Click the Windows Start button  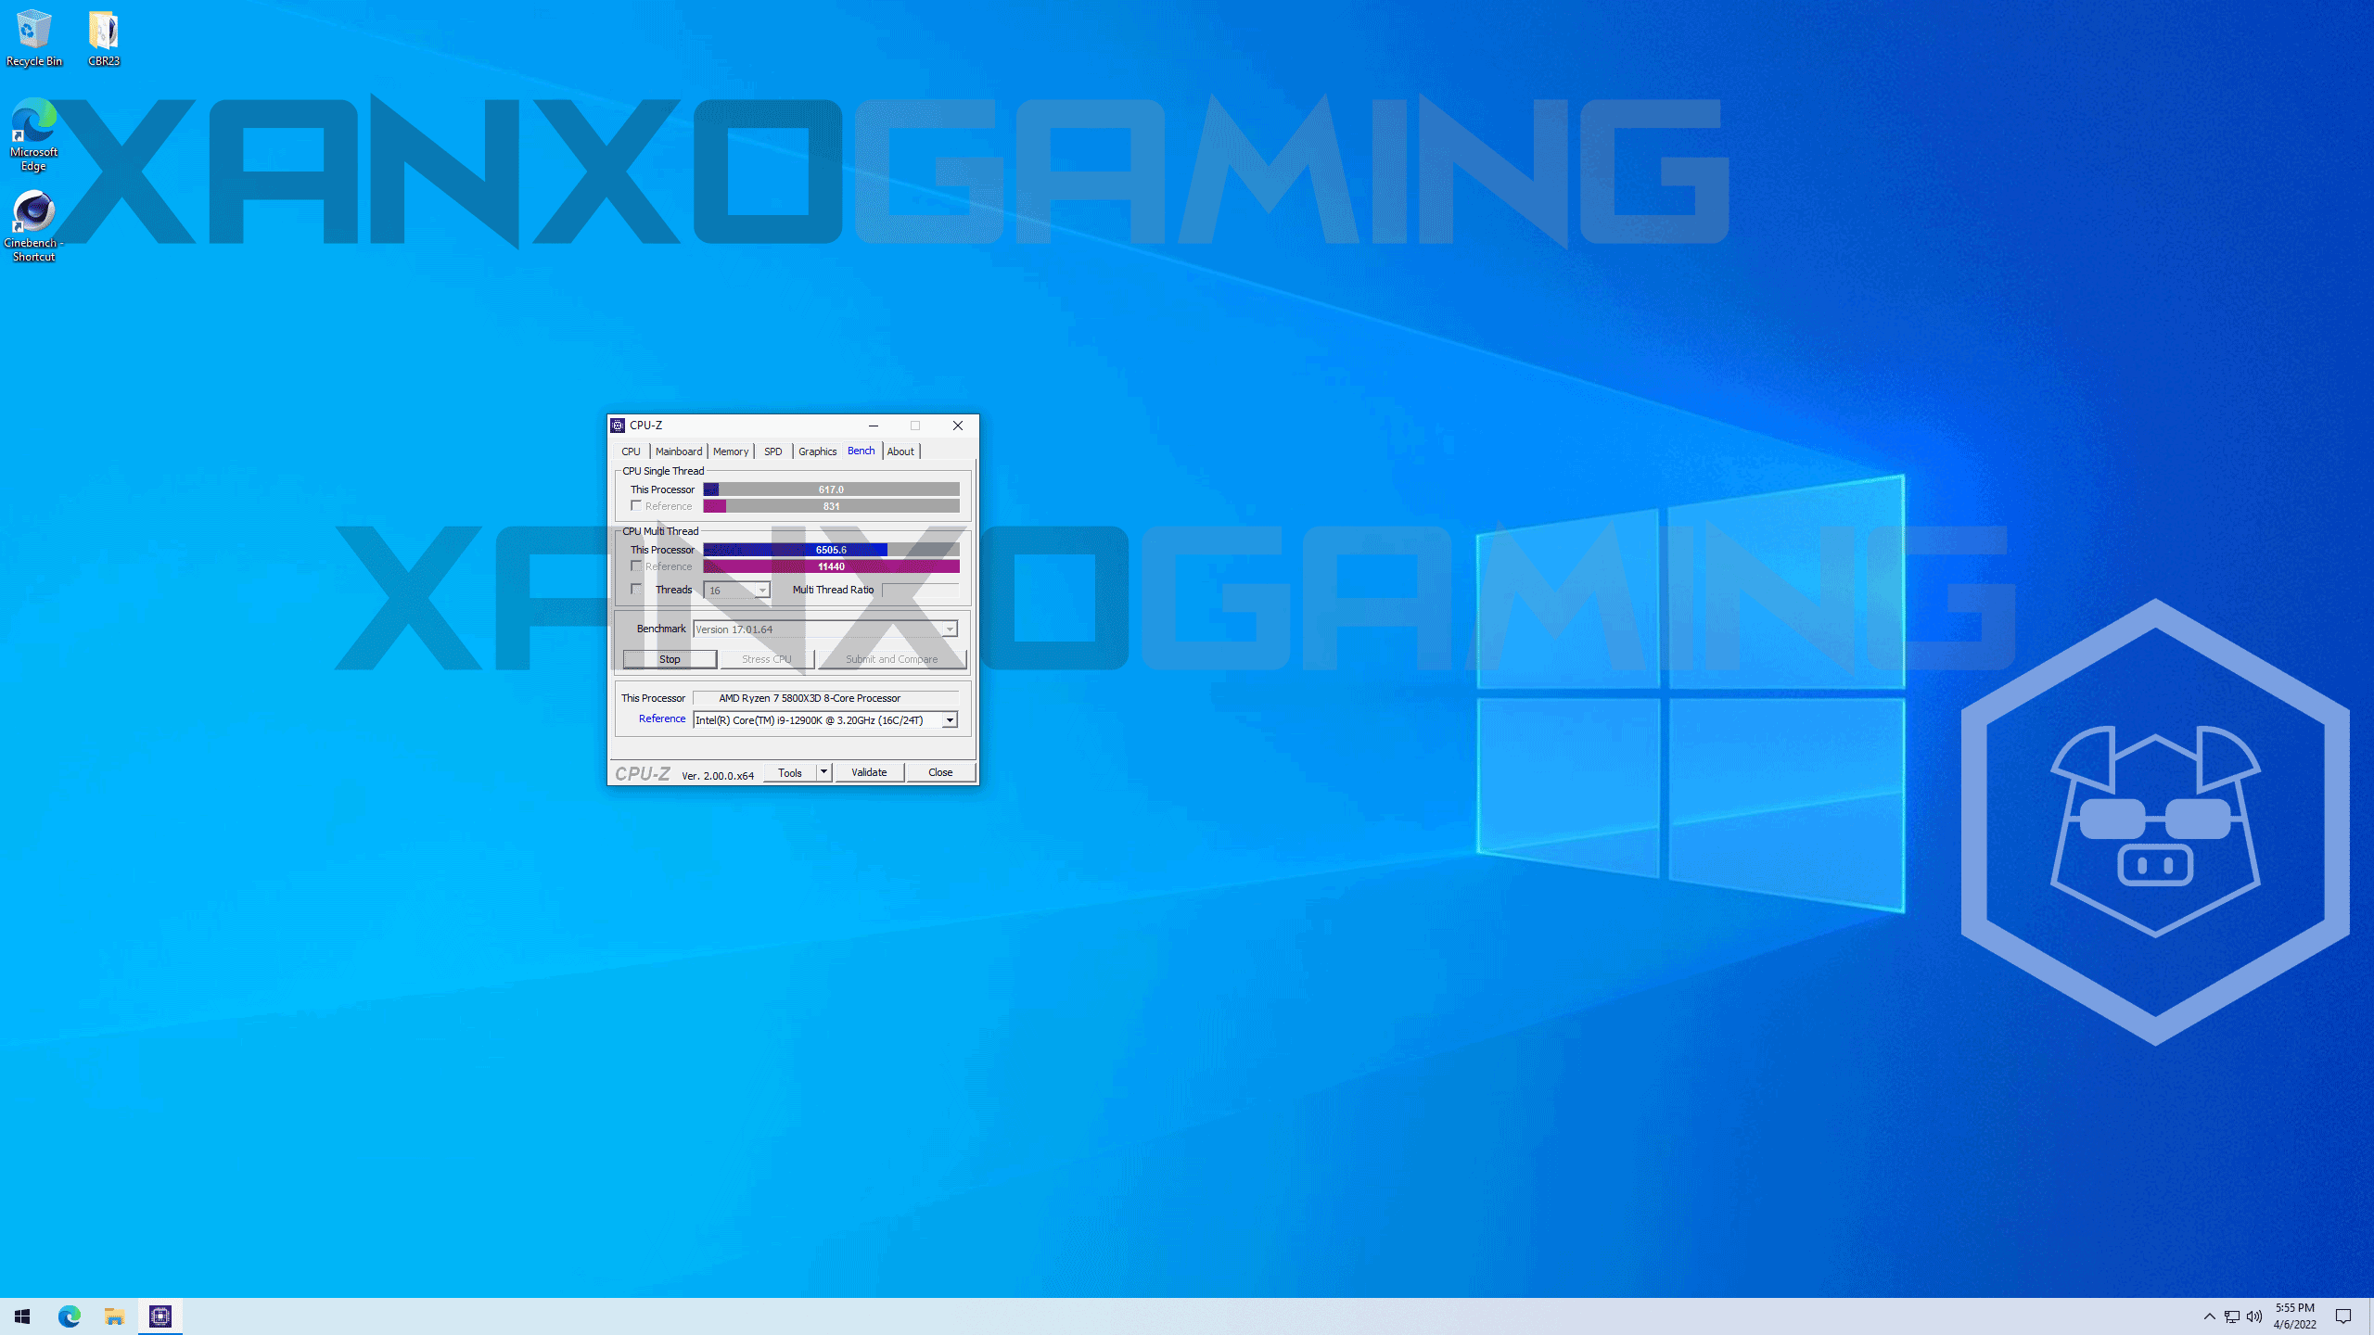click(x=22, y=1316)
